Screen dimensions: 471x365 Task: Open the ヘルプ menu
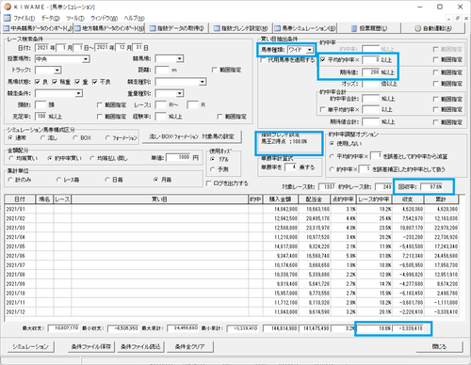(x=134, y=18)
